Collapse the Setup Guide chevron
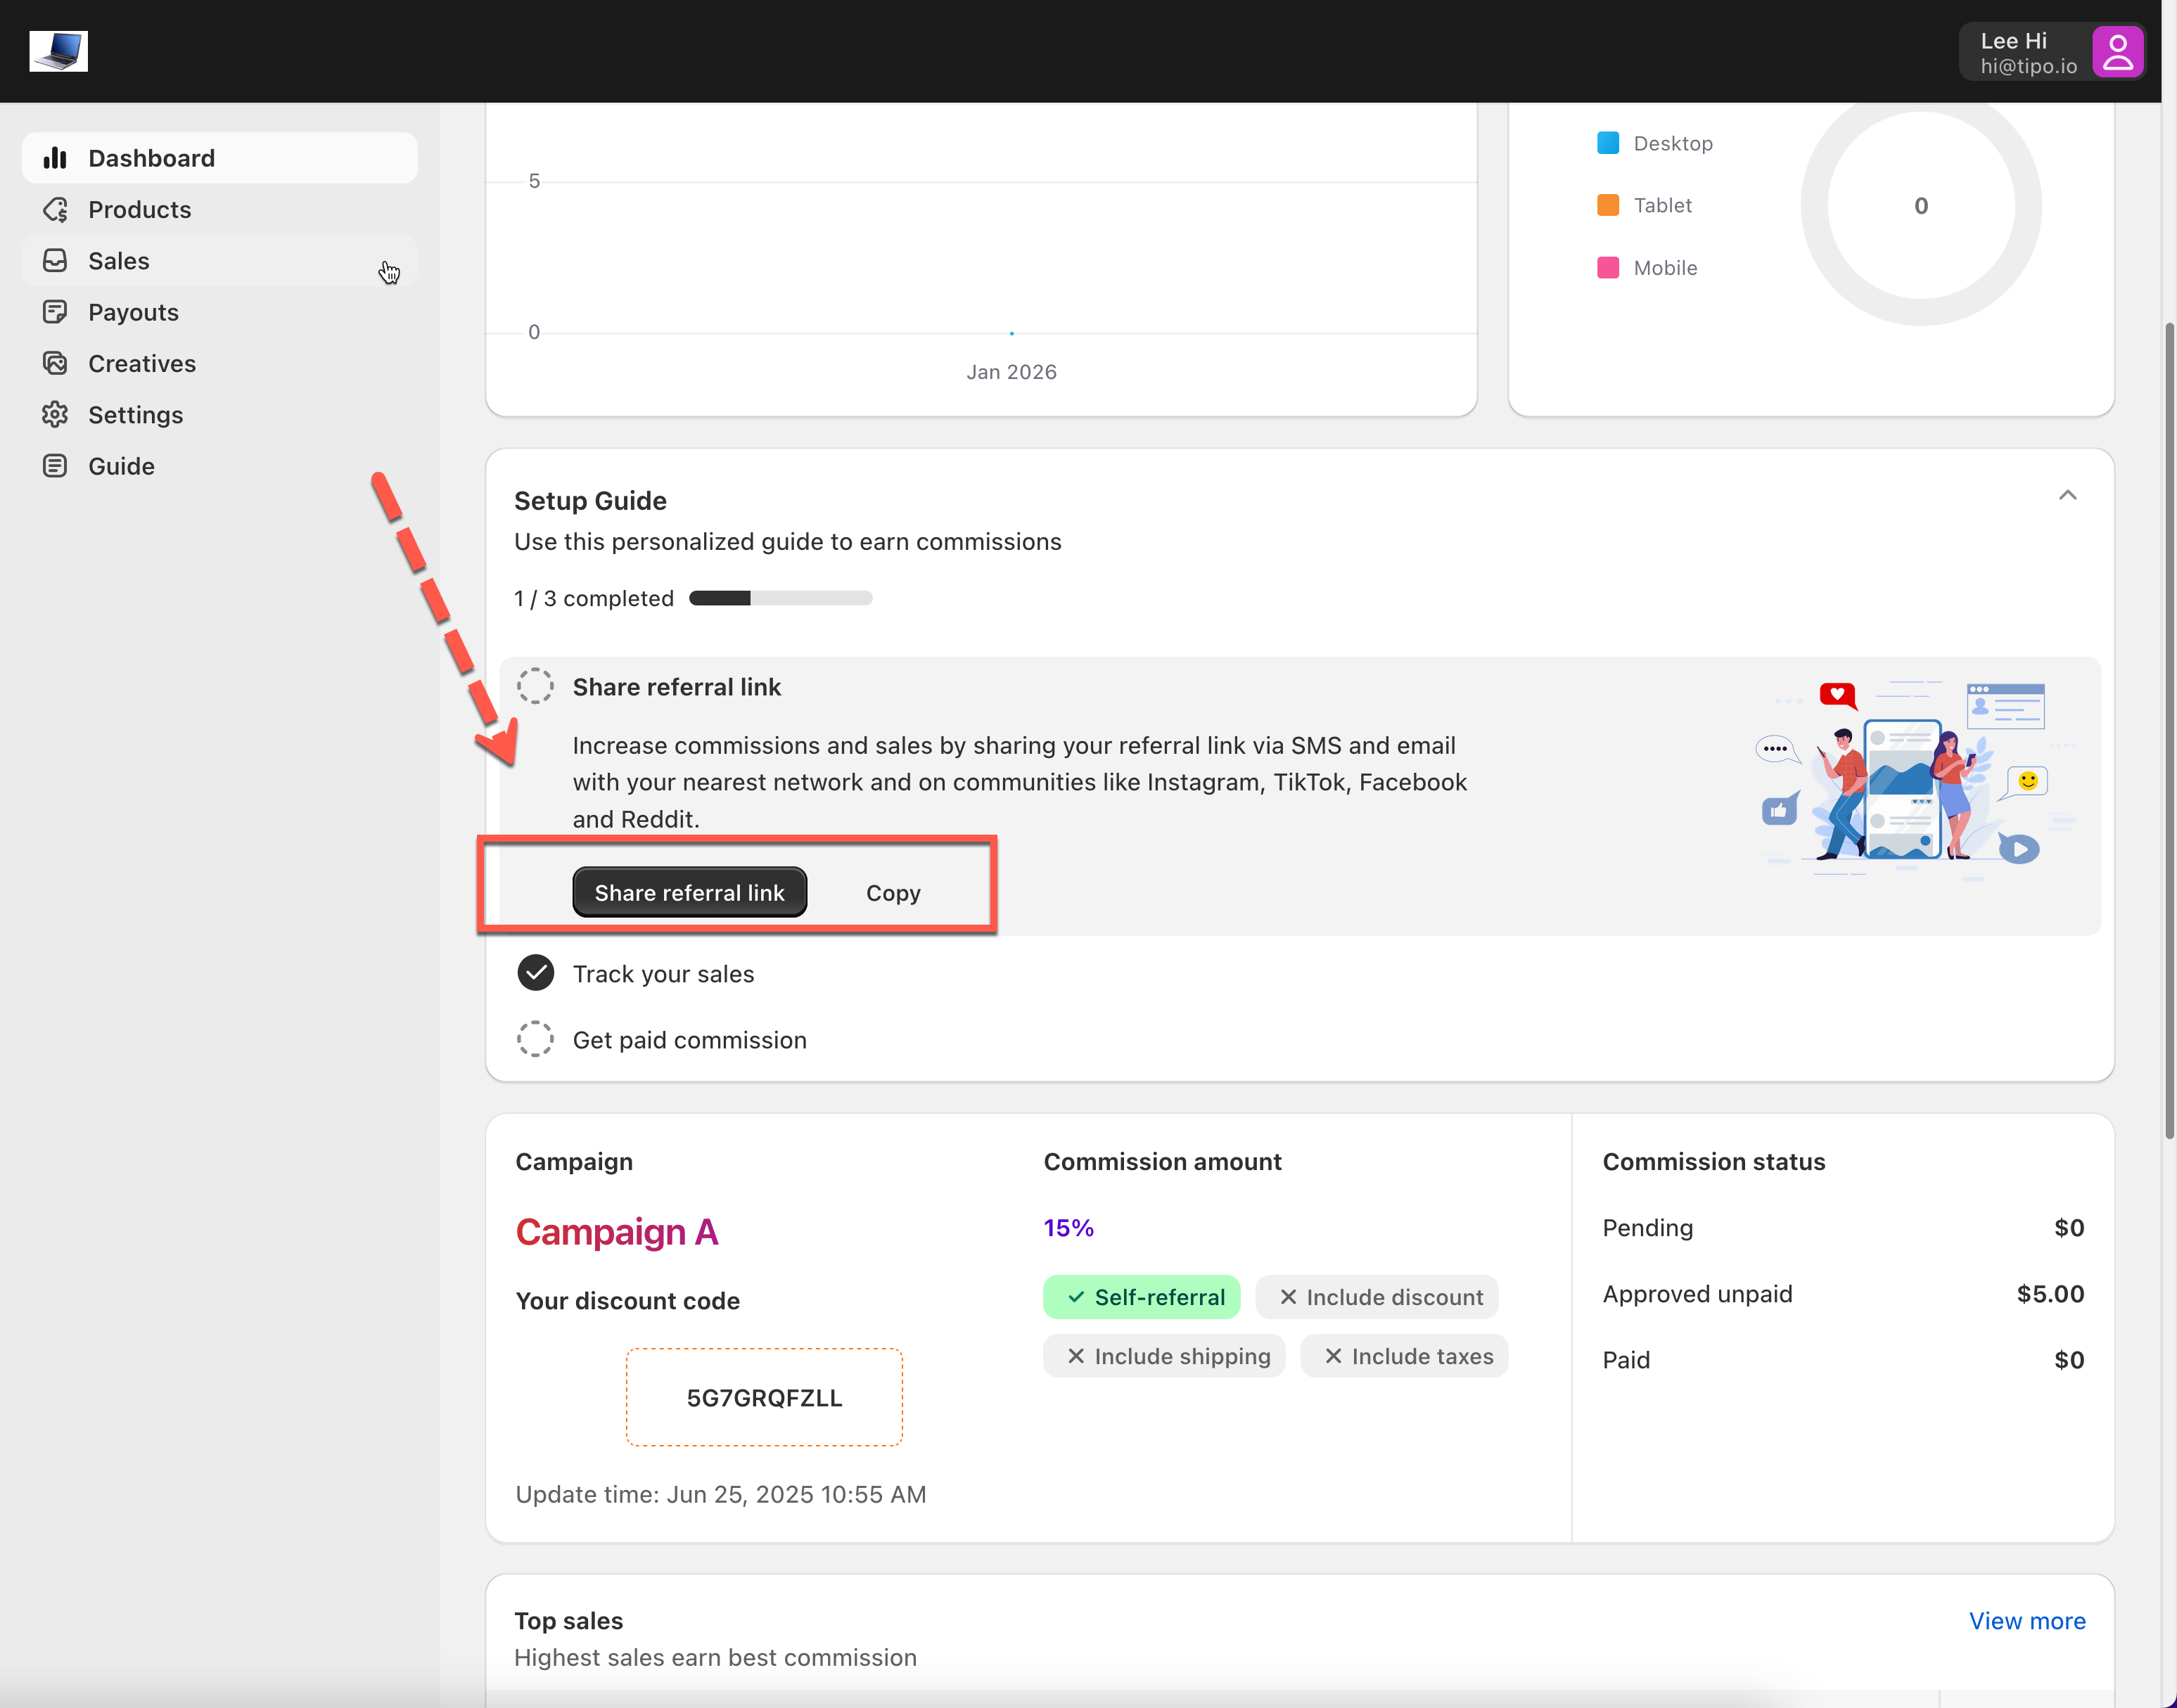The image size is (2177, 1708). (2067, 496)
